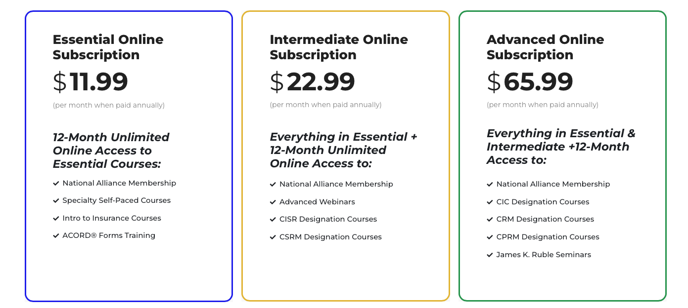This screenshot has height=308, width=688.
Task: Click National Alliance Membership in Essential plan
Action: 119,183
